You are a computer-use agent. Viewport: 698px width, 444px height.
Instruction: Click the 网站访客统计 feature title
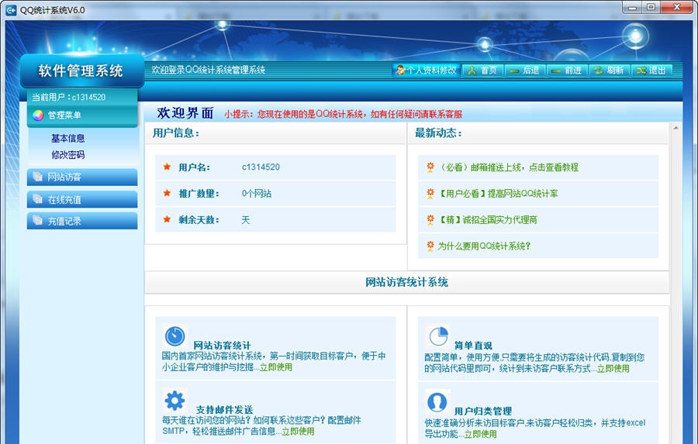(x=222, y=346)
